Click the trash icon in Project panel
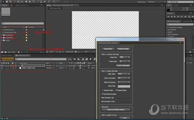The image size is (194, 120). (19, 52)
